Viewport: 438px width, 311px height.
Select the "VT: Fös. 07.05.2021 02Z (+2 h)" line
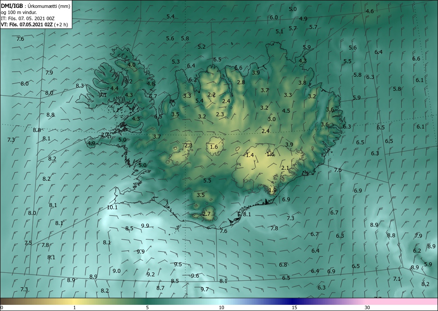(34, 25)
